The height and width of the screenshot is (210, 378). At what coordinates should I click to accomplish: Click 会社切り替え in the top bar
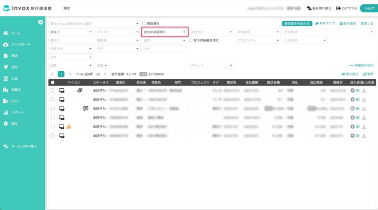318,8
